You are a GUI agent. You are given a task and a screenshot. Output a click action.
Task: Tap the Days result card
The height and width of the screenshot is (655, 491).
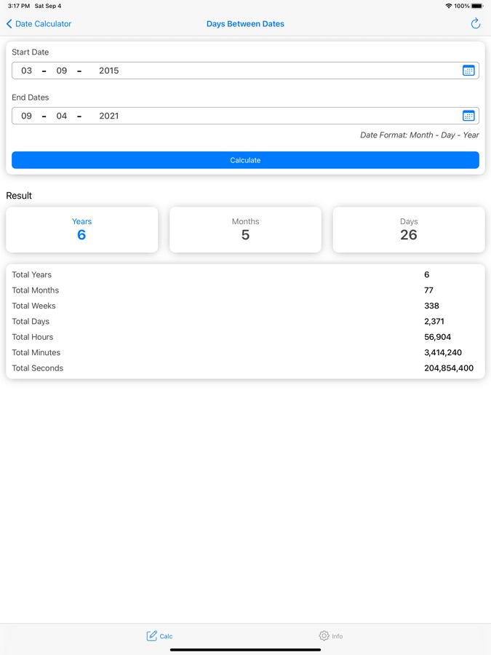pyautogui.click(x=409, y=229)
